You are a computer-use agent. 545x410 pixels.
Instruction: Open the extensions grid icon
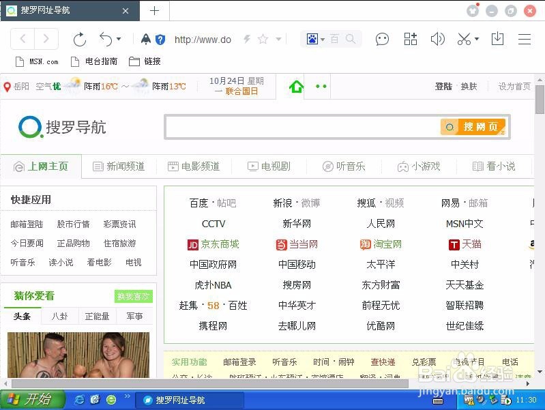click(x=411, y=39)
